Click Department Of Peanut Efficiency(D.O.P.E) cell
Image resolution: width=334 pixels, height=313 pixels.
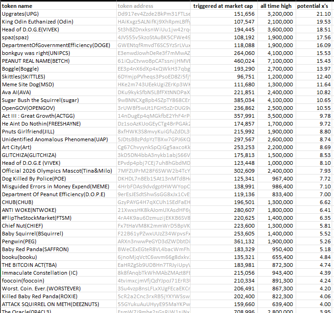coord(59,194)
